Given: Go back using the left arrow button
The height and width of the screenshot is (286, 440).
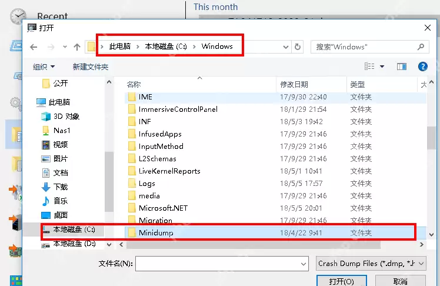Looking at the screenshot, I should [x=34, y=47].
